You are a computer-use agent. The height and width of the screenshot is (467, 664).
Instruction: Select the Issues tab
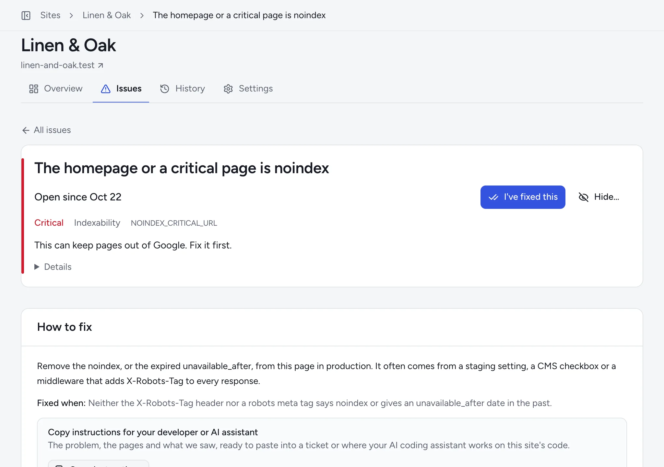pyautogui.click(x=121, y=89)
